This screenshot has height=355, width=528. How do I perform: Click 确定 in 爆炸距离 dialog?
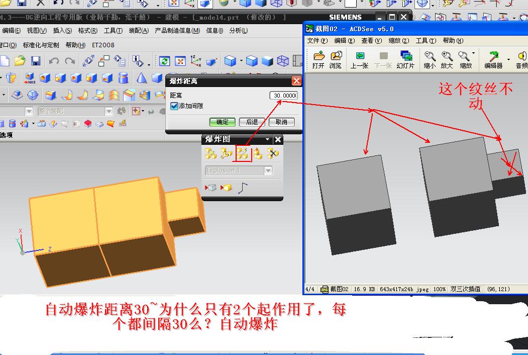tap(222, 122)
